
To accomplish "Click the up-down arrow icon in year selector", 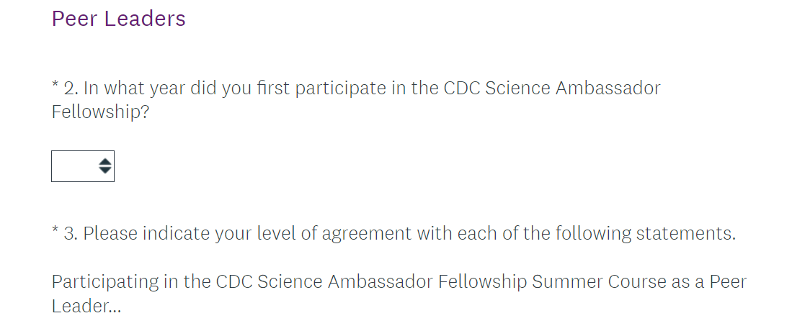I will click(x=104, y=166).
